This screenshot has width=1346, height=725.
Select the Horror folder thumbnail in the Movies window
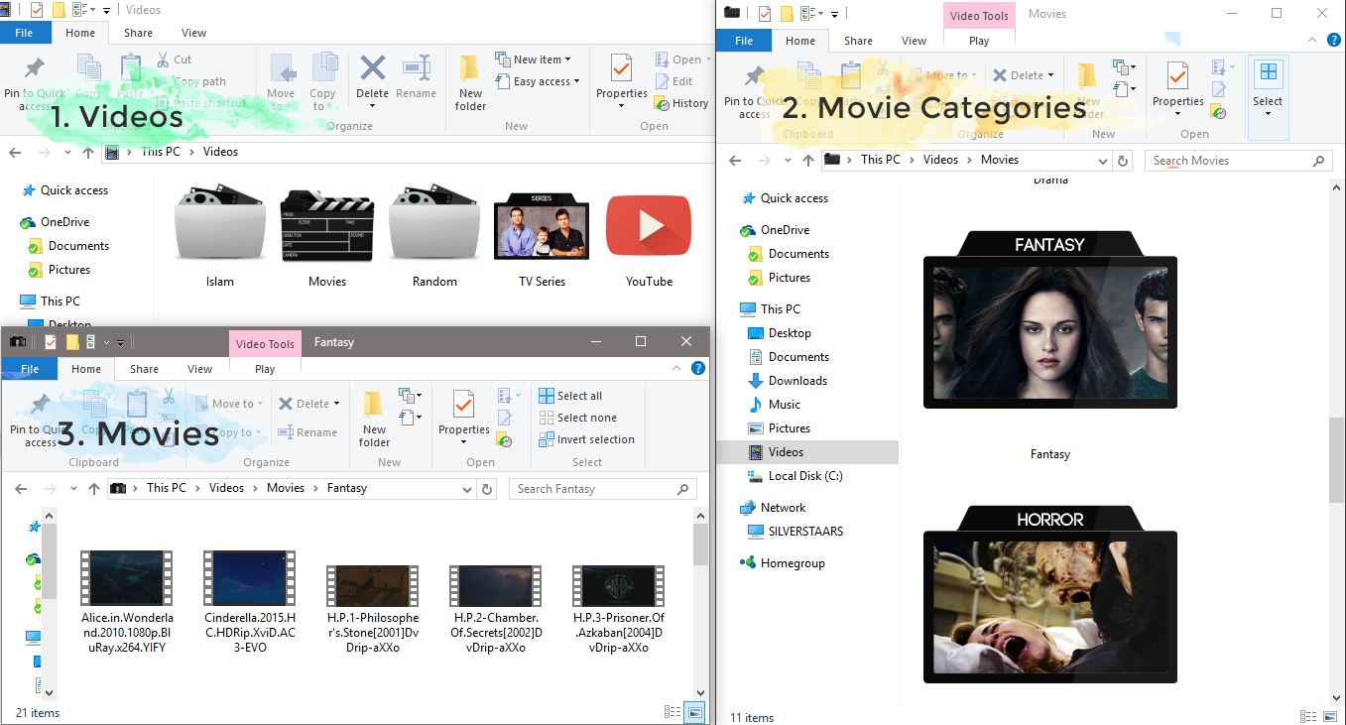click(x=1050, y=595)
